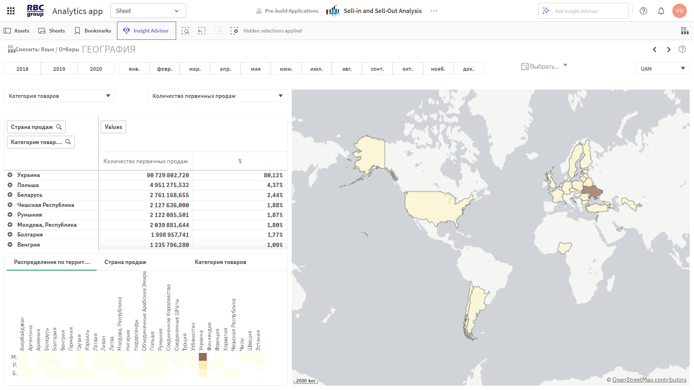The width and height of the screenshot is (694, 390).
Task: Expand the Украина row
Action: [10, 175]
